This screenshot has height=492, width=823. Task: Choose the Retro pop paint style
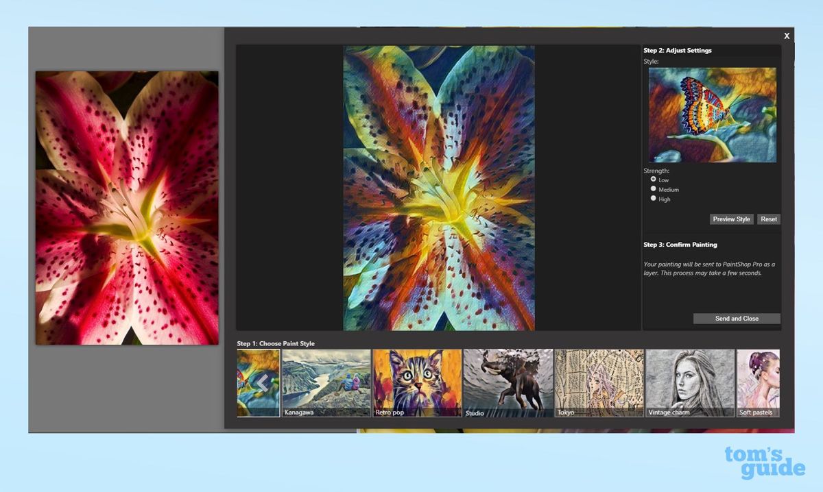(x=417, y=382)
